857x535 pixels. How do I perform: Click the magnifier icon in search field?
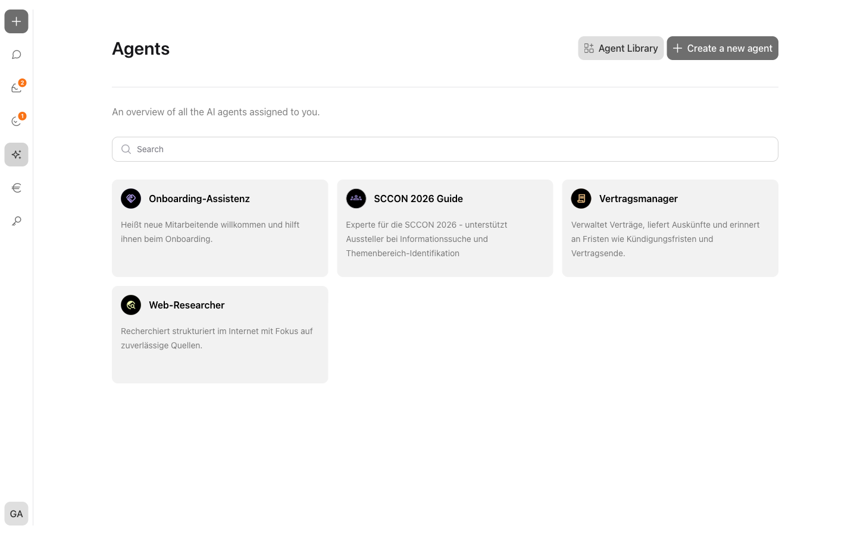(126, 149)
